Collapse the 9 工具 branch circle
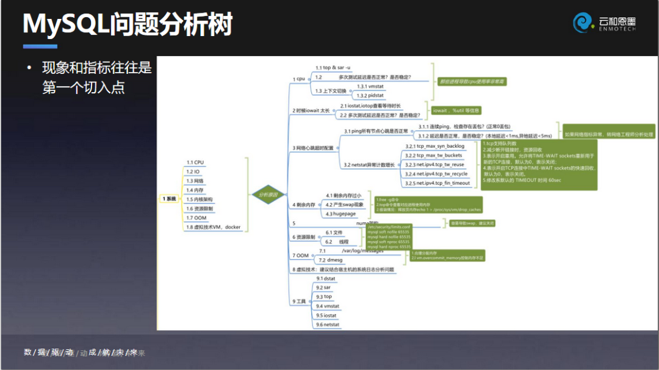Screen dimensions: 659x370 click(310, 302)
